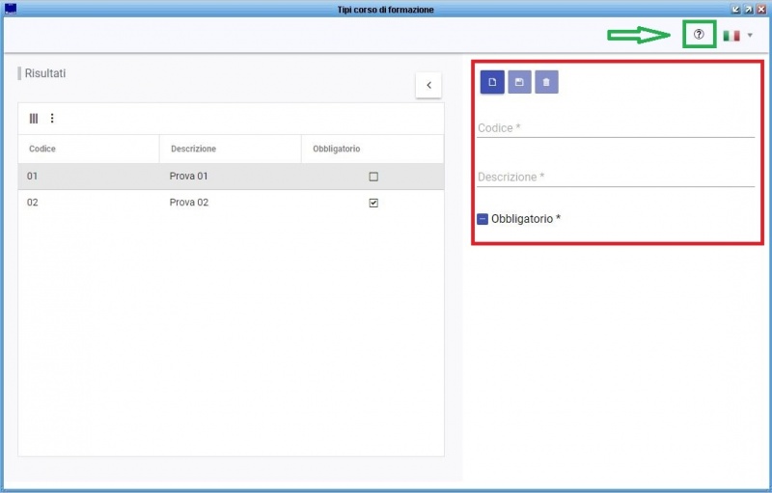The width and height of the screenshot is (772, 493).
Task: Close the Tipi corso di formazione window
Action: (x=761, y=10)
